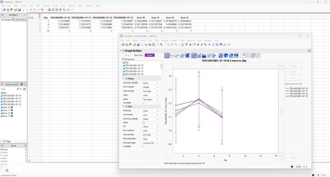Select the Line element type icon
330x177 pixels.
click(194, 55)
